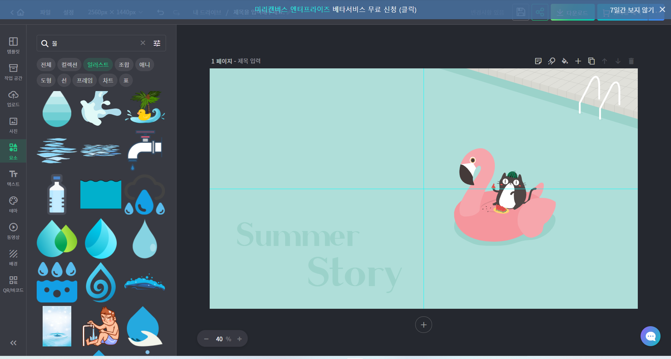The image size is (671, 359).
Task: Increase zoom with the plus button
Action: click(x=239, y=339)
